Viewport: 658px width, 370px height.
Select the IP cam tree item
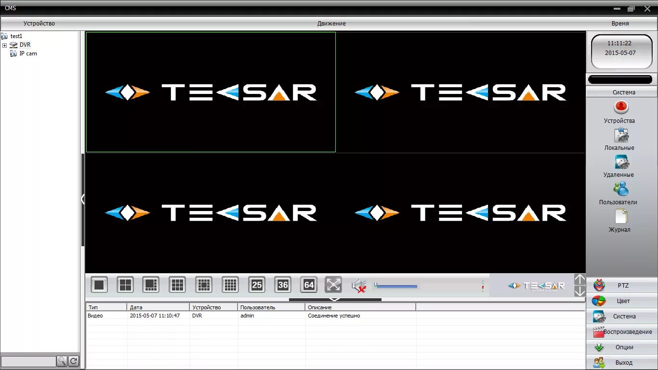click(x=28, y=53)
